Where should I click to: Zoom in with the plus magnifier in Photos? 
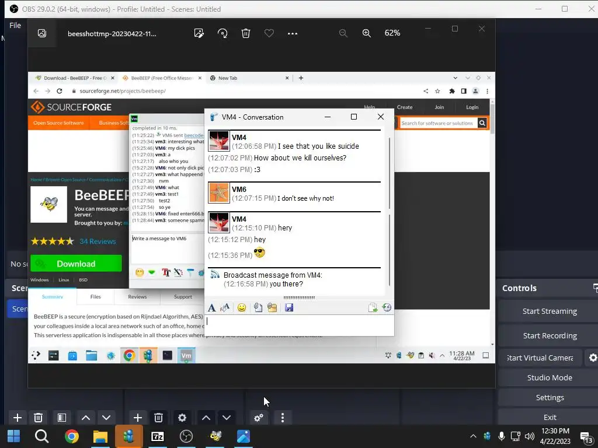[x=367, y=33]
